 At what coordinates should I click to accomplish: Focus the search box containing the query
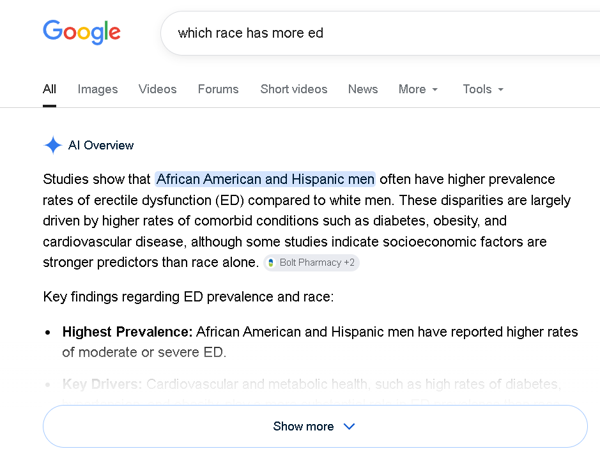(383, 33)
